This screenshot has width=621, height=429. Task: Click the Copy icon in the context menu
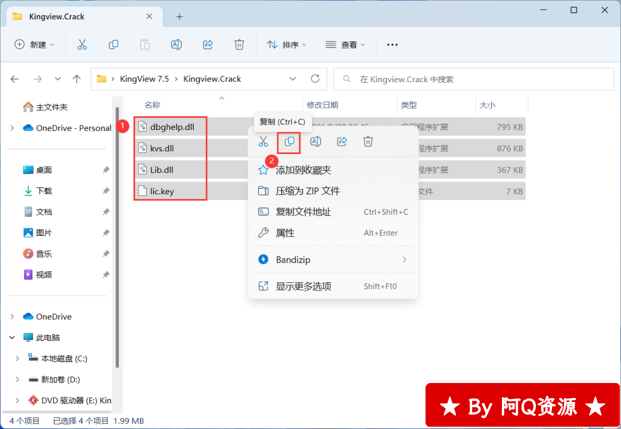pyautogui.click(x=289, y=141)
